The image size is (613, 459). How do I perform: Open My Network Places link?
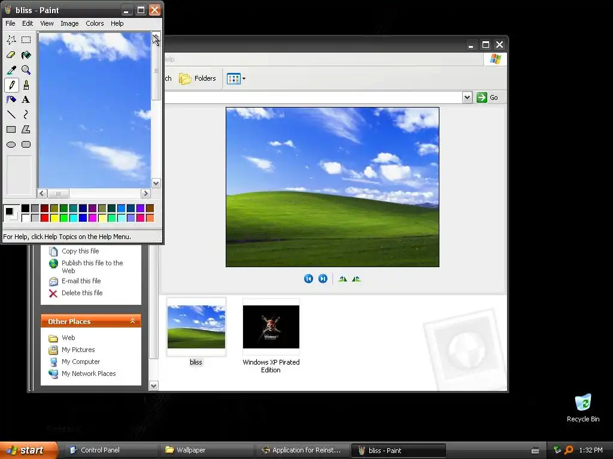pos(89,374)
